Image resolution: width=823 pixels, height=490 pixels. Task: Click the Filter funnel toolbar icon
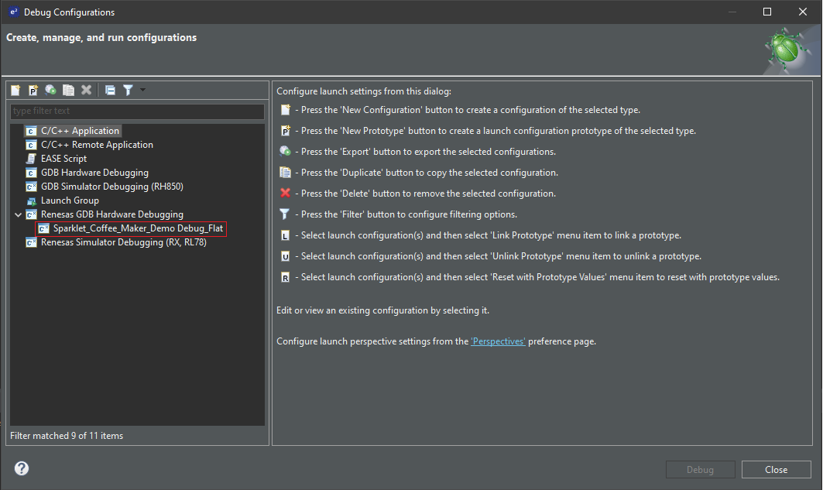[128, 90]
